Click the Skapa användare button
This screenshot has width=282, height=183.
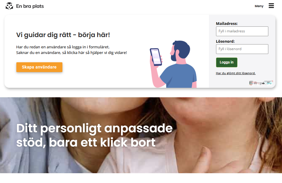point(39,67)
